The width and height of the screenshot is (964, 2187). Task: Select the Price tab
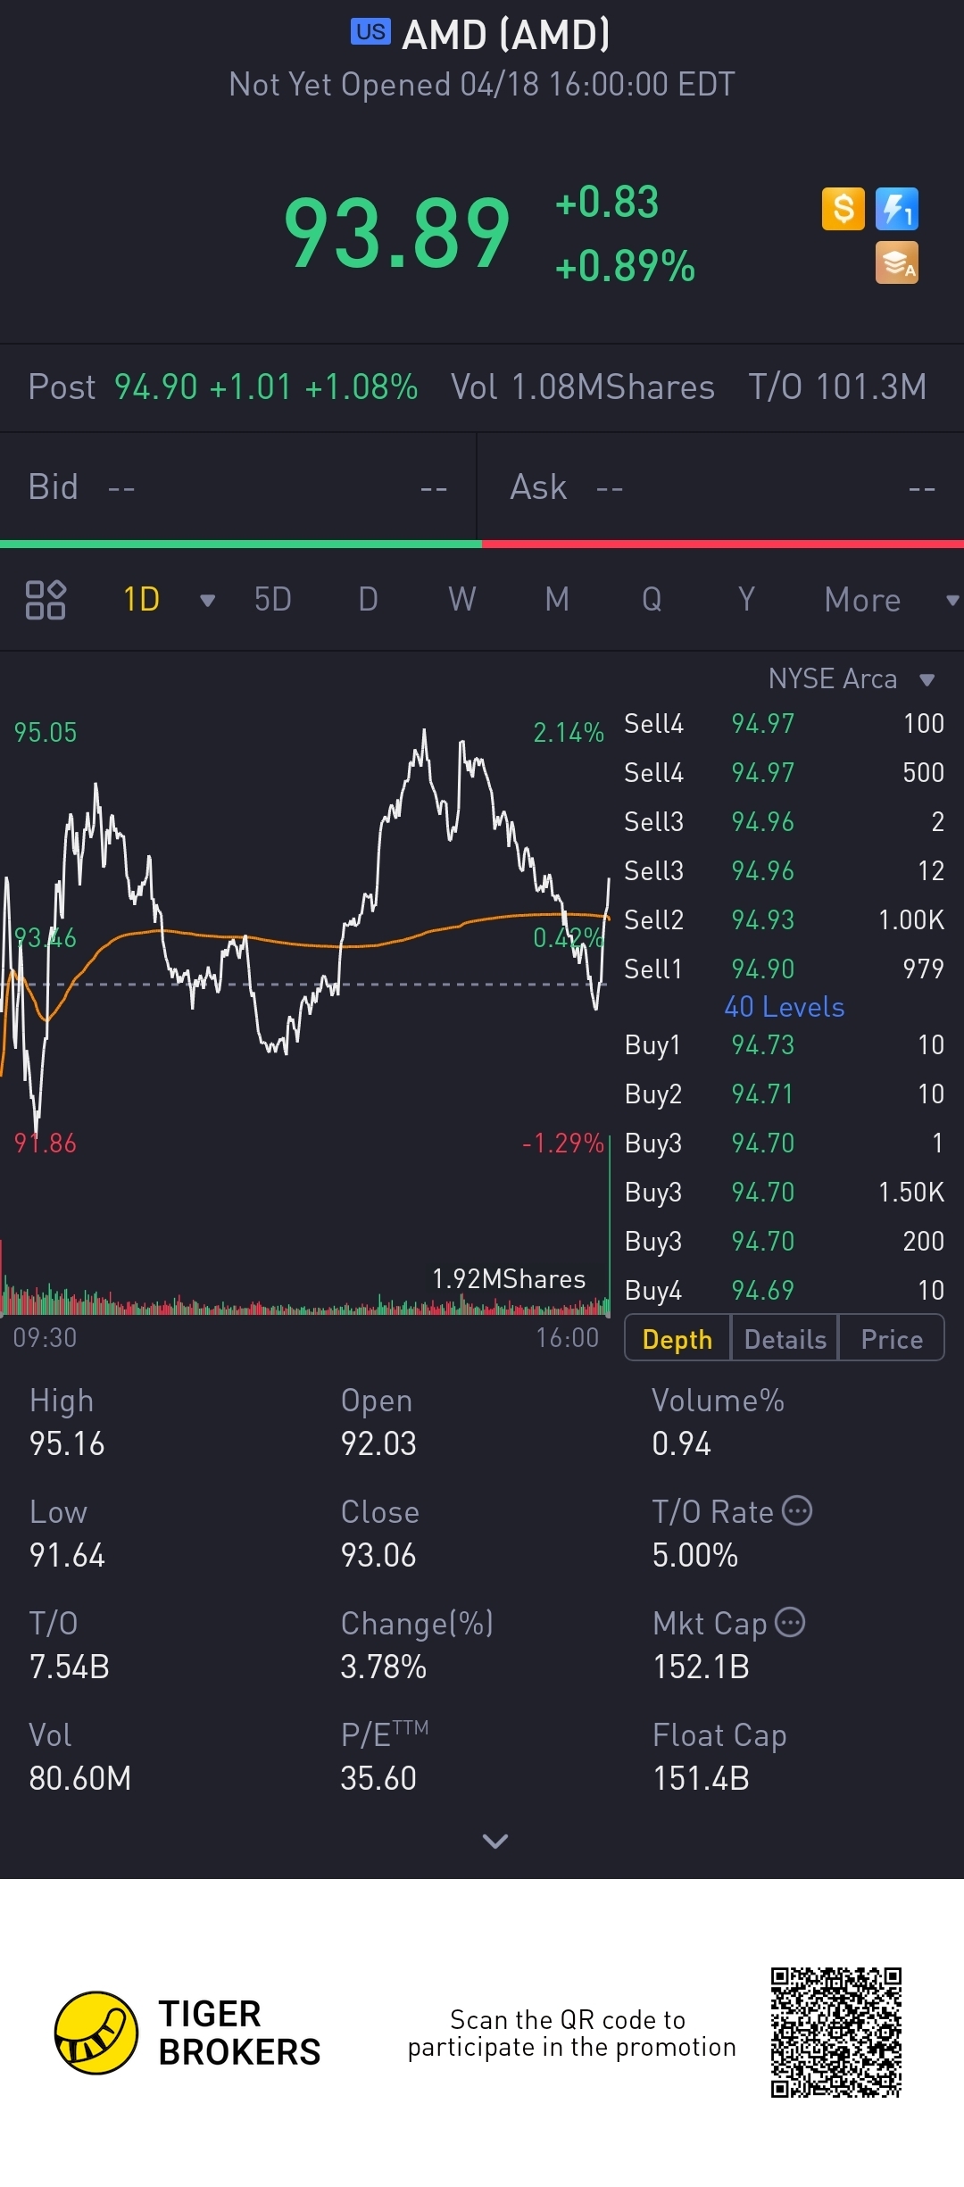click(x=891, y=1338)
